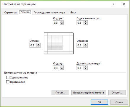The image size is (130, 107).
Task: Click the Отляво margin input field
Action: tap(33, 45)
